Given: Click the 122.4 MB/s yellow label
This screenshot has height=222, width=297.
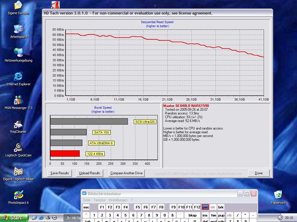Looking at the screenshot, I should [95, 154].
